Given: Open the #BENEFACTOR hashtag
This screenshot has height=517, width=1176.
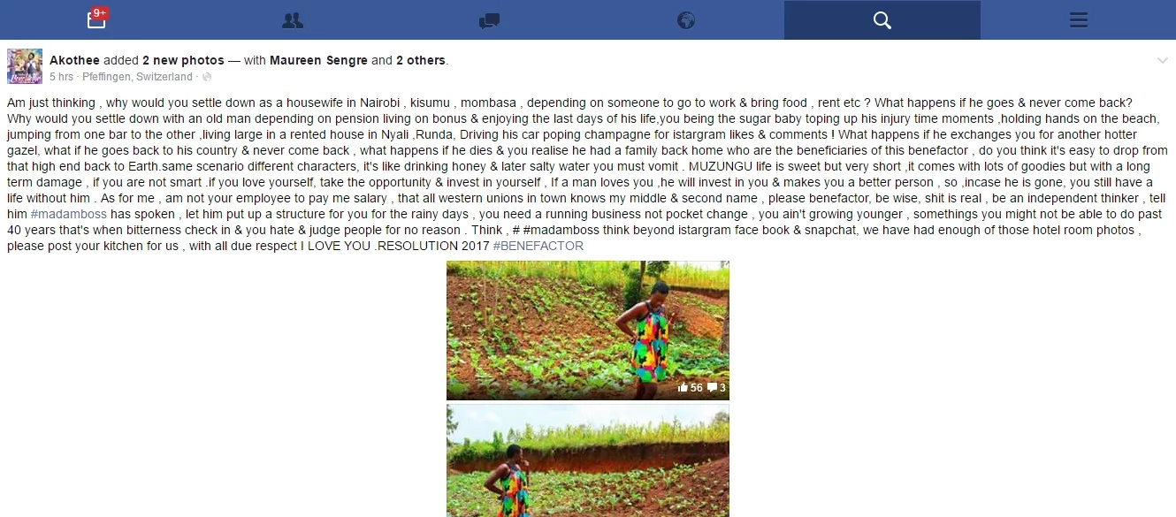Looking at the screenshot, I should pyautogui.click(x=538, y=246).
